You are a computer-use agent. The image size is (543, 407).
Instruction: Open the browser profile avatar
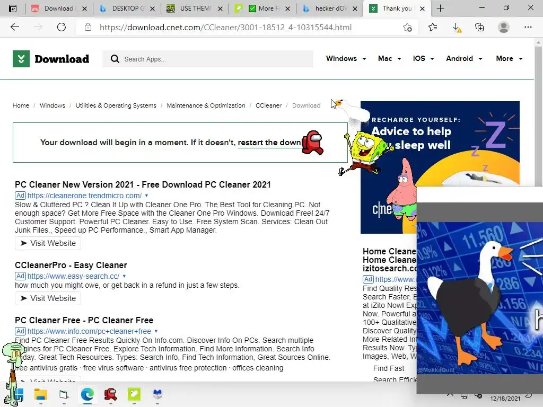[504, 27]
